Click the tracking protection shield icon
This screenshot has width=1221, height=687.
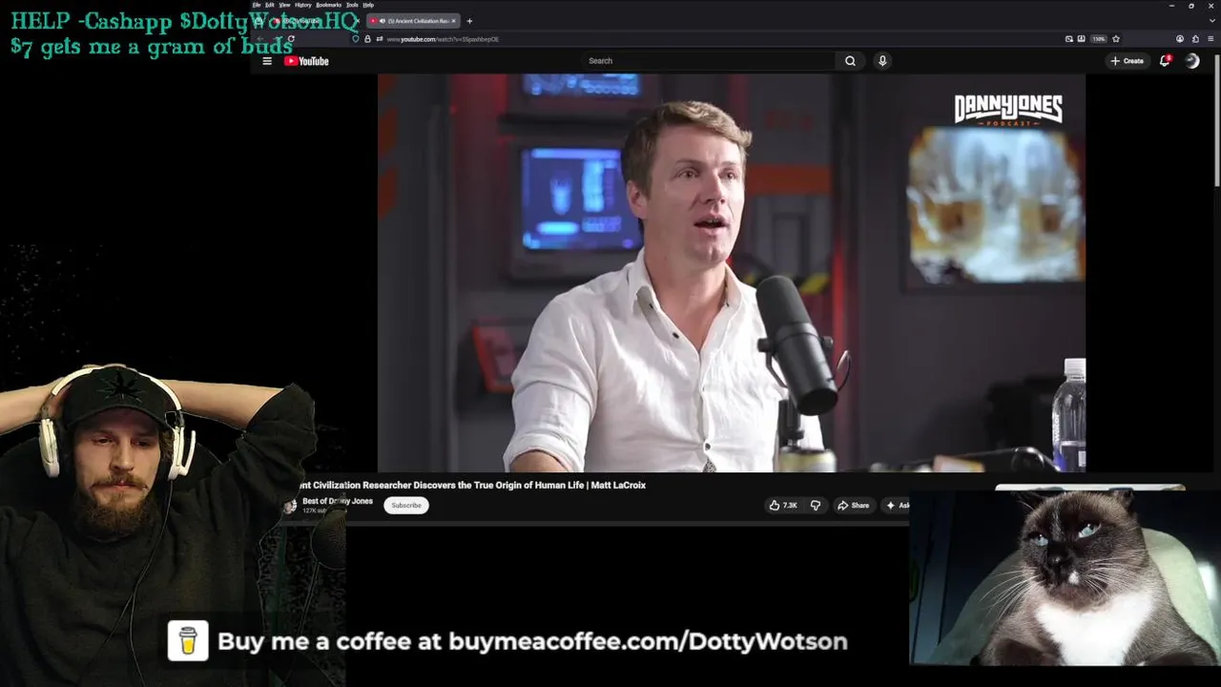tap(356, 39)
